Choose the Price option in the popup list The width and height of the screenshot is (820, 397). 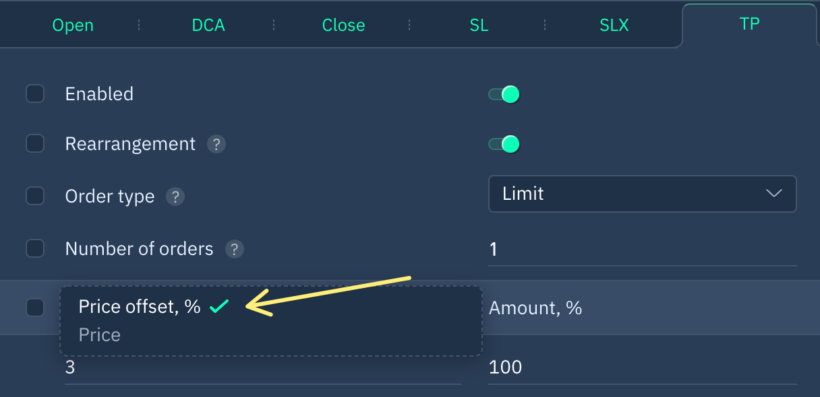coord(100,335)
